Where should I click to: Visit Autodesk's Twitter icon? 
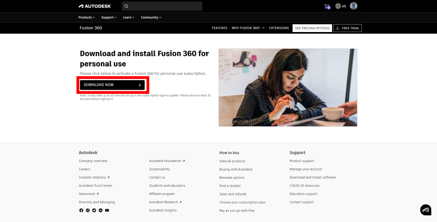coord(94,210)
